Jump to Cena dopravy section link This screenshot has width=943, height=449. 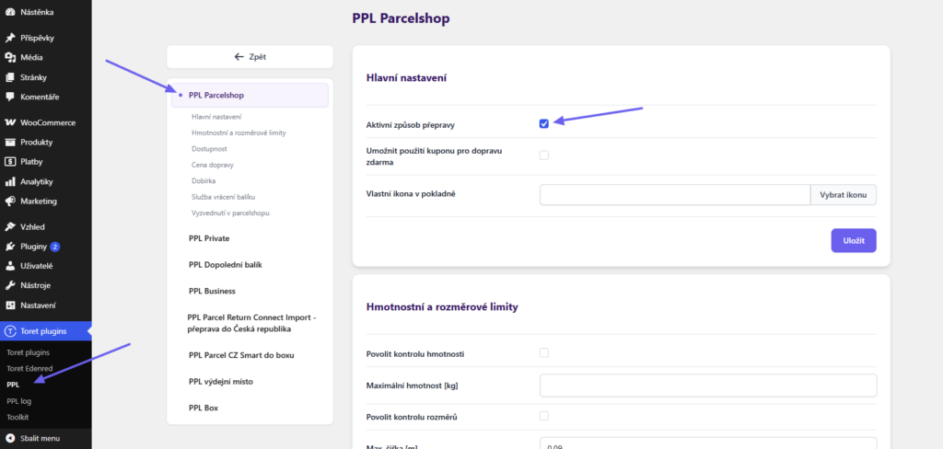coord(213,165)
